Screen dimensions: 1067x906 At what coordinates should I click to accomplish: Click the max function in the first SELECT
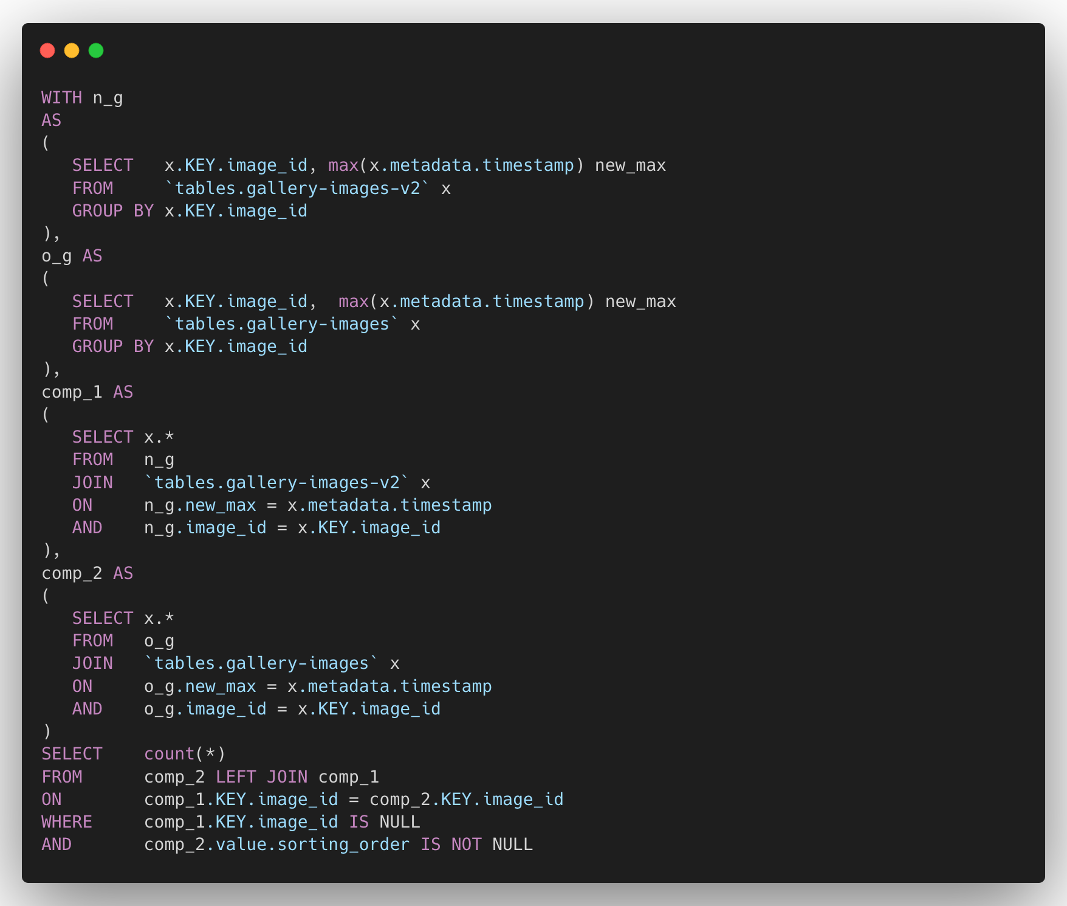[344, 165]
